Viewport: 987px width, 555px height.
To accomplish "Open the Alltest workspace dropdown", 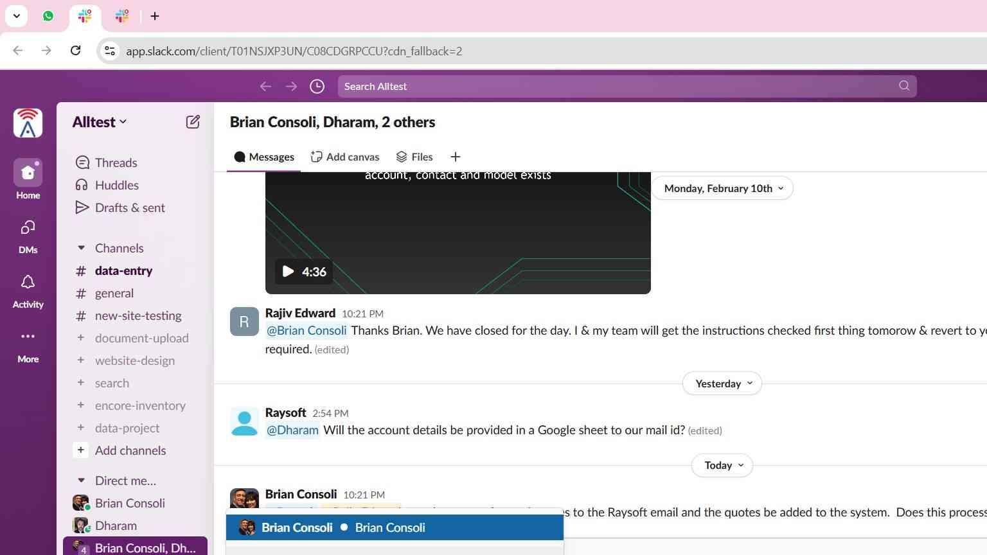I will tap(100, 122).
